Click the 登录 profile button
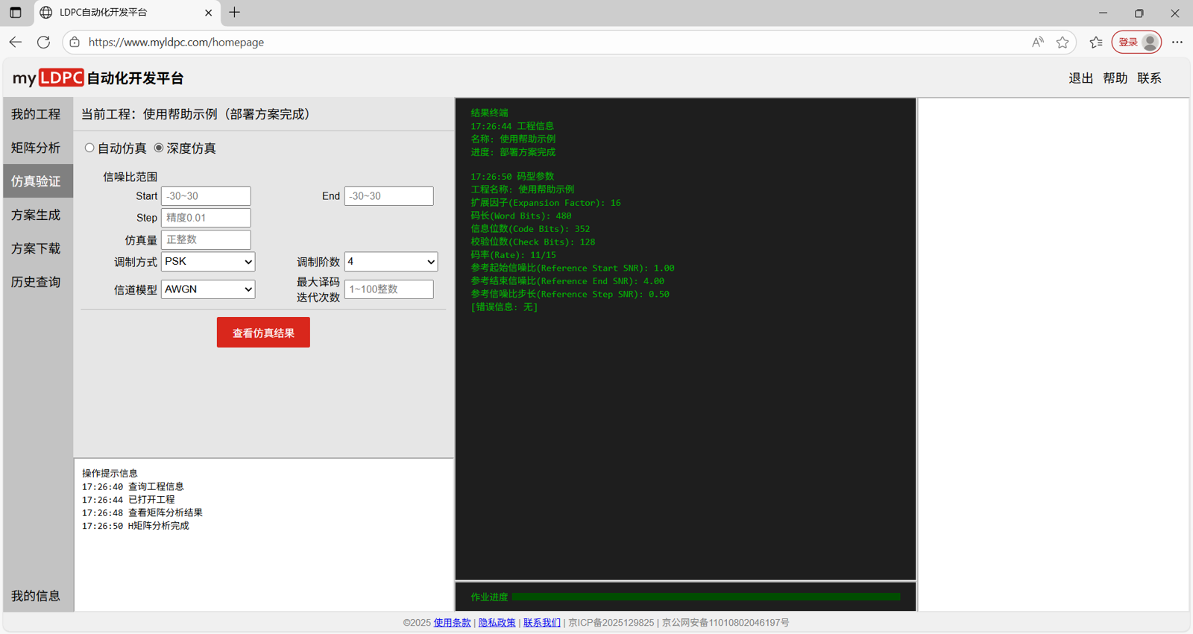The width and height of the screenshot is (1193, 634). point(1136,43)
